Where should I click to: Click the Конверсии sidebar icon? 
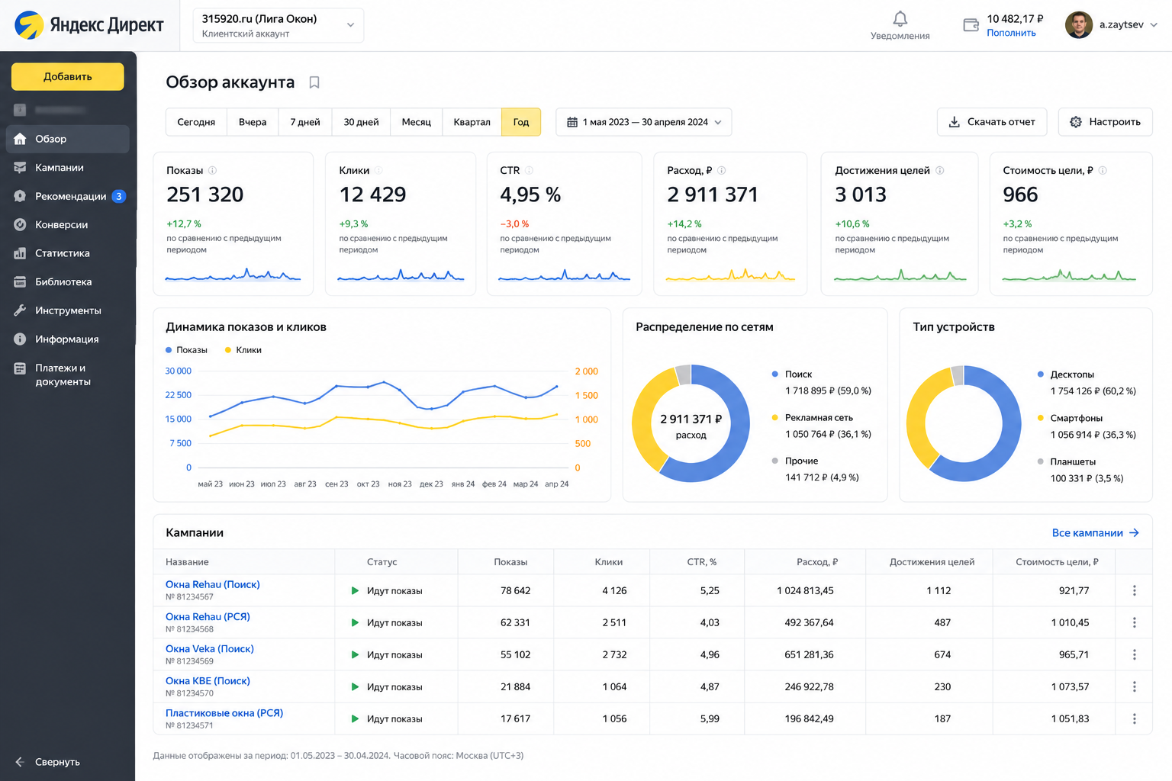(x=20, y=225)
